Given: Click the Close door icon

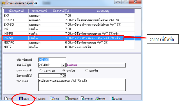Looking at the screenshot, I should pos(114,98).
